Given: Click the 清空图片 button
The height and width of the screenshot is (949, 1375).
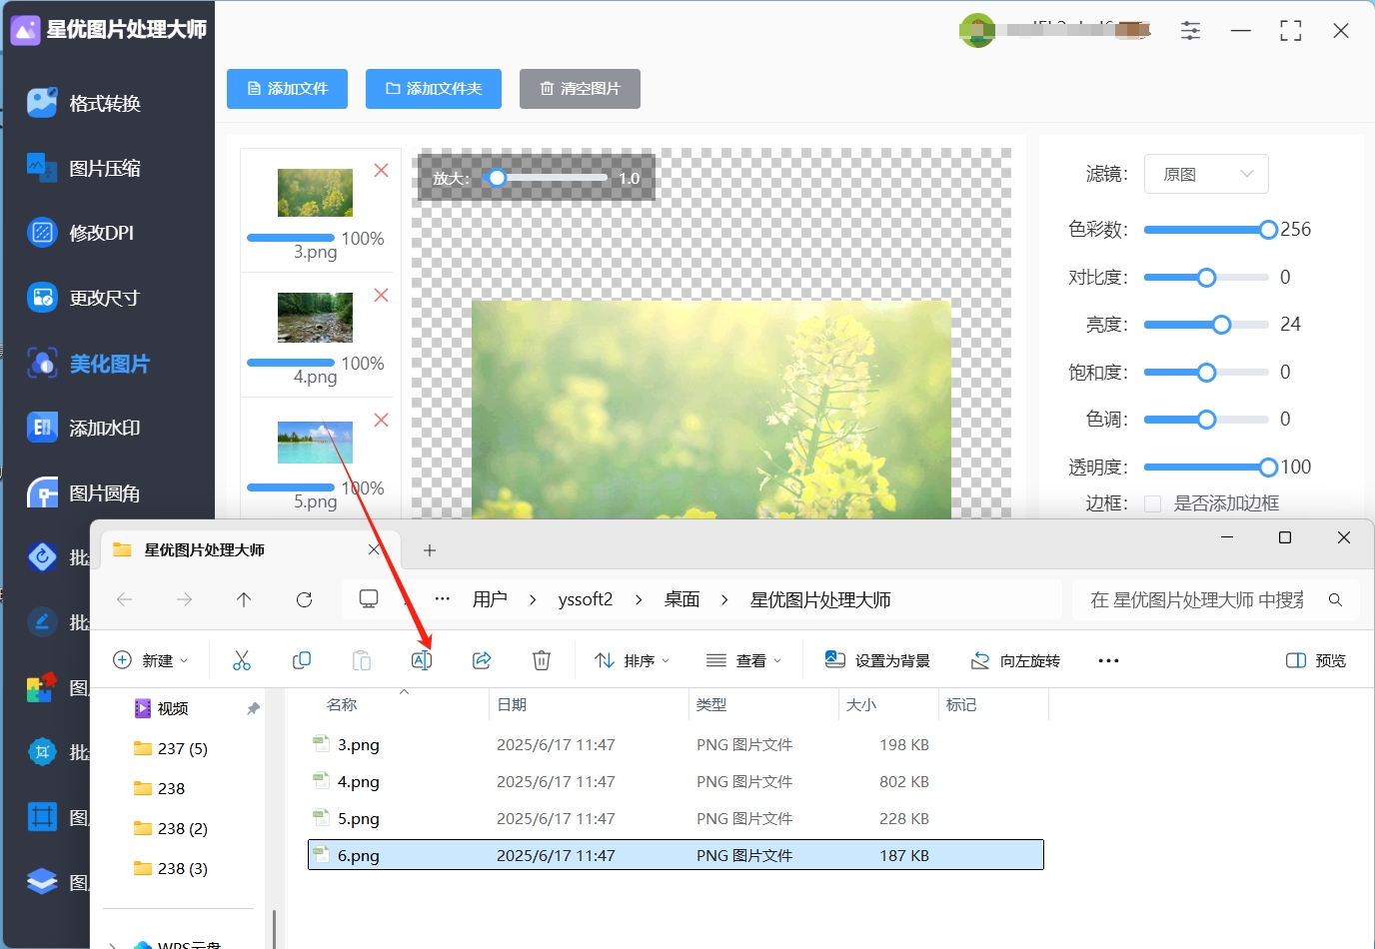Looking at the screenshot, I should (x=580, y=89).
